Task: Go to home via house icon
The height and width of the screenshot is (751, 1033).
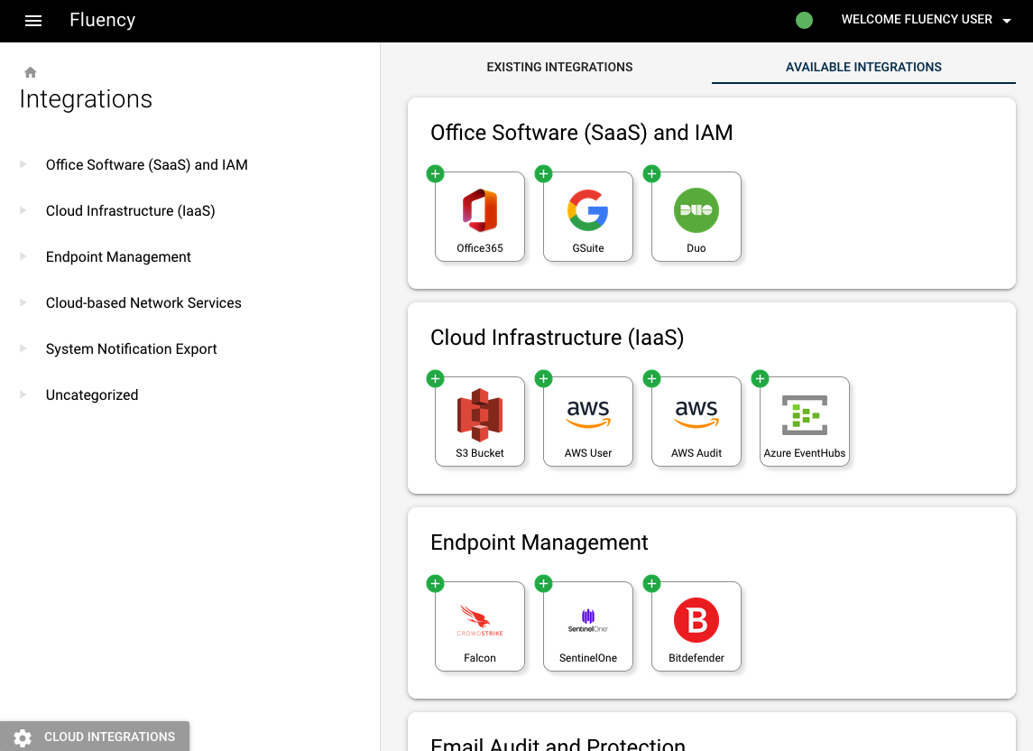Action: [31, 72]
